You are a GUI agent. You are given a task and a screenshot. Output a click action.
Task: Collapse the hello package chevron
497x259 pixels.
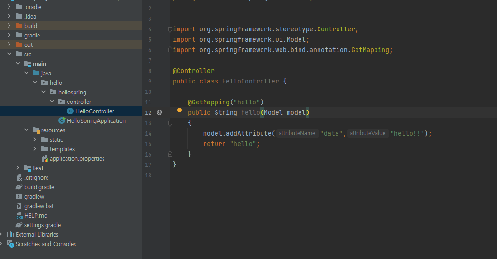[x=35, y=83]
